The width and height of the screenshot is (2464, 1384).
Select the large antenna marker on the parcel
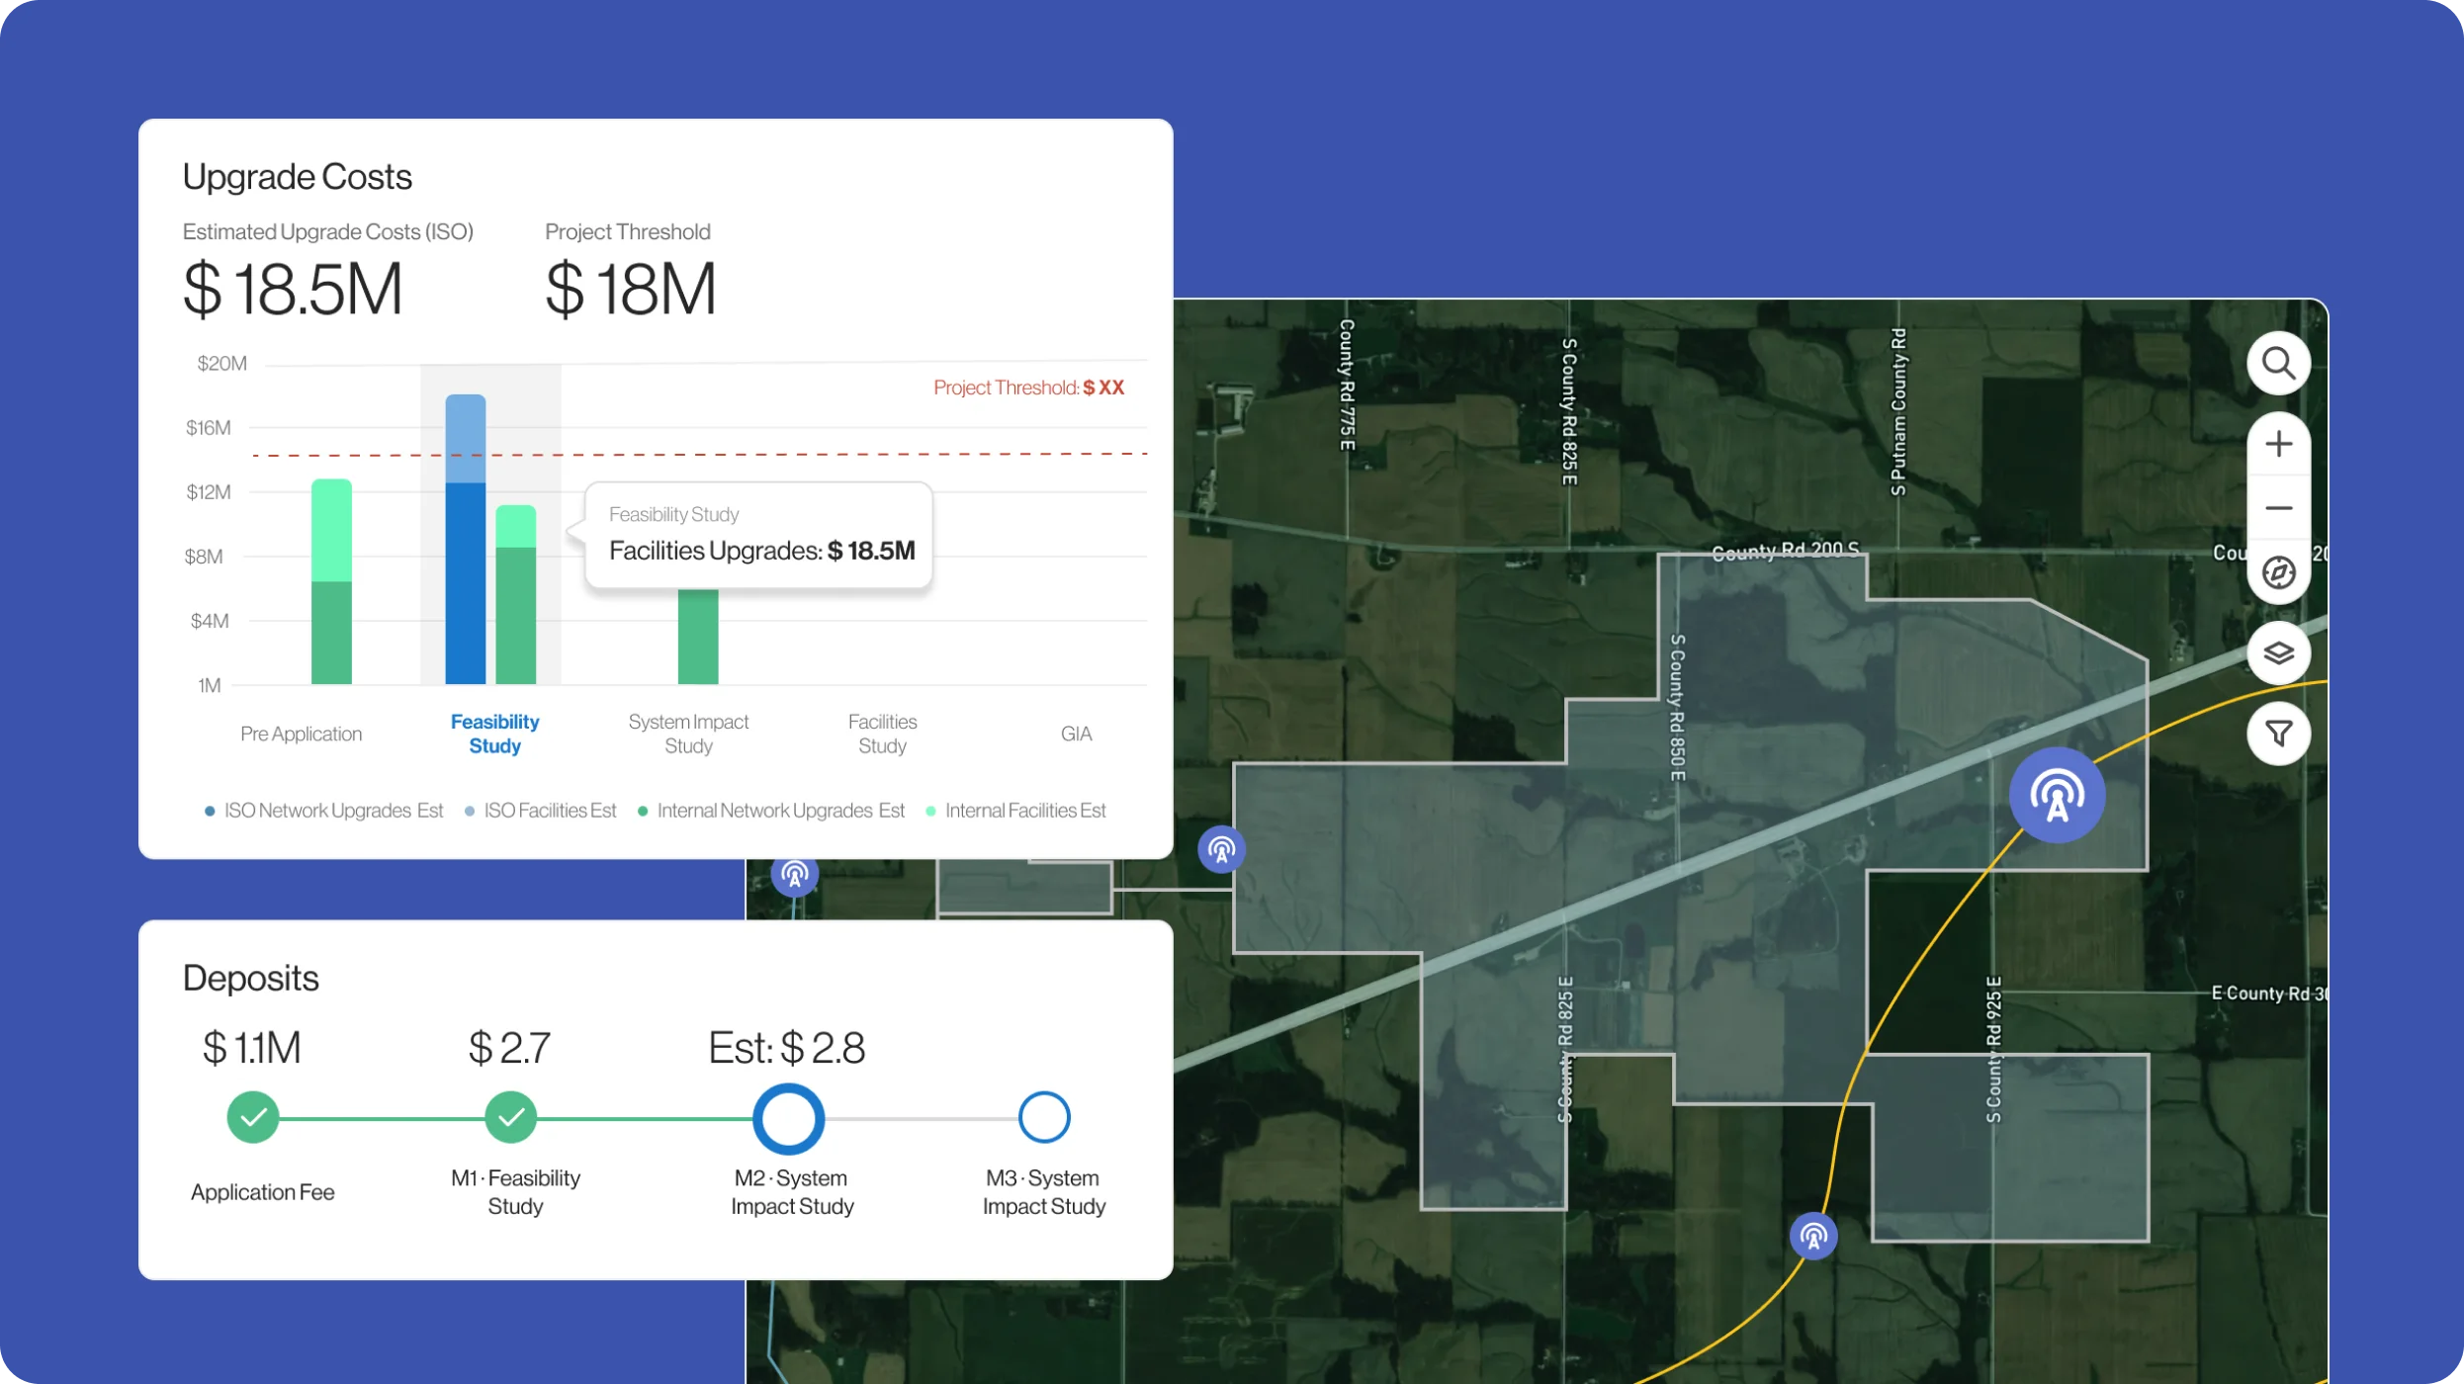(2057, 796)
